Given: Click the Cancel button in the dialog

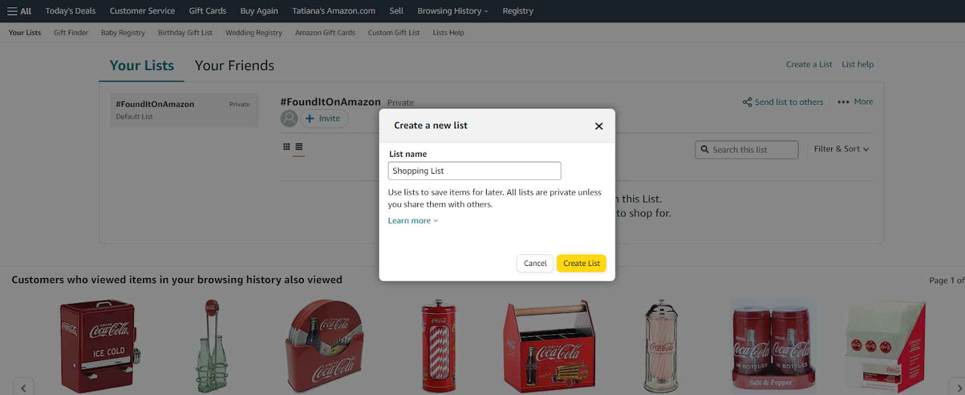Looking at the screenshot, I should (534, 263).
